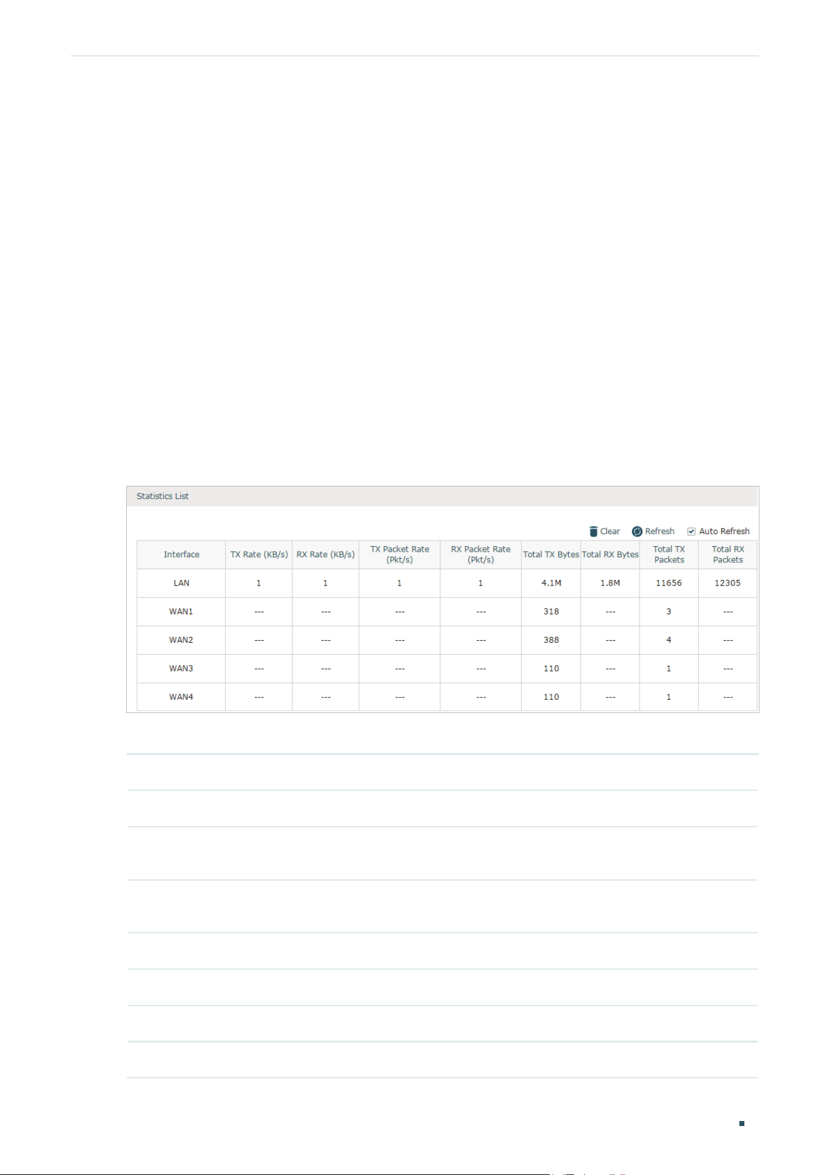Click the LAN row TX Packet Rate value
831x1175 pixels.
[399, 583]
